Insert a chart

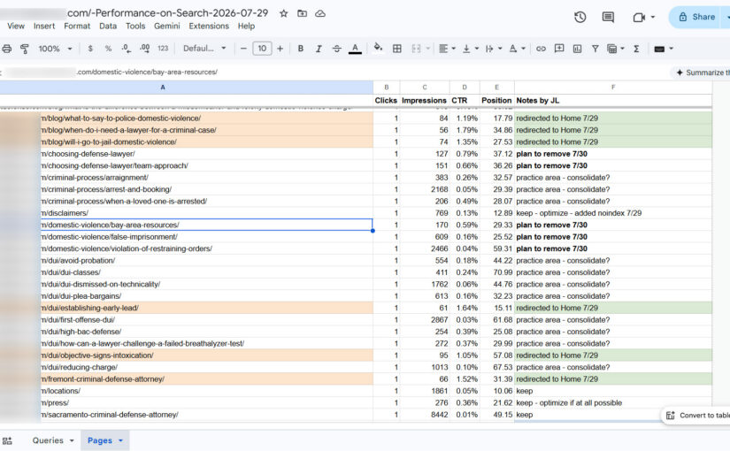pos(577,49)
